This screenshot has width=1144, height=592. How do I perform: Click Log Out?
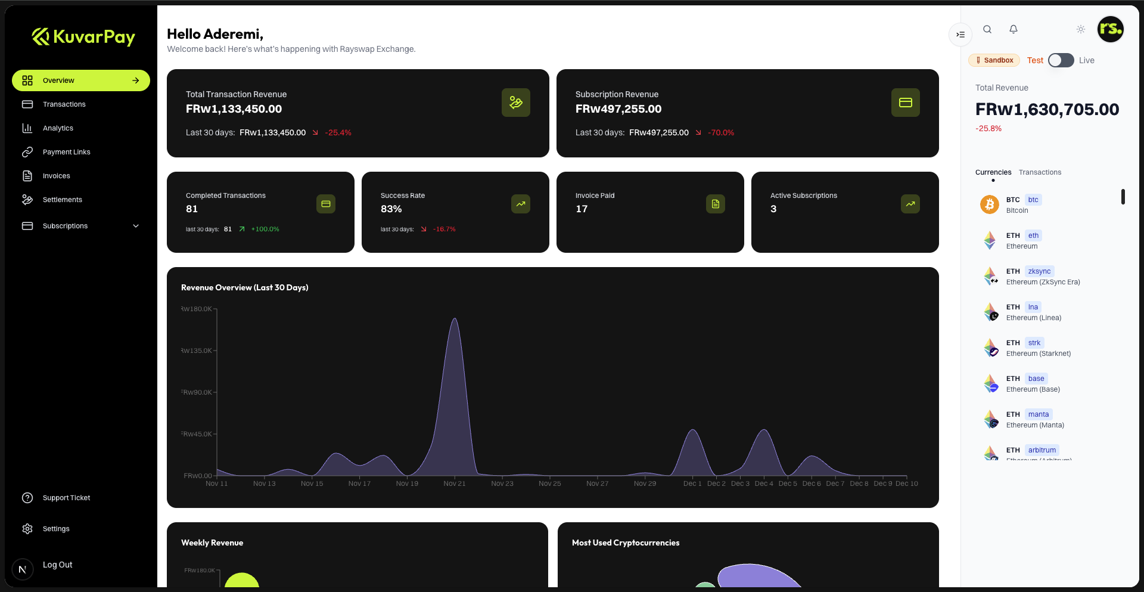coord(57,565)
